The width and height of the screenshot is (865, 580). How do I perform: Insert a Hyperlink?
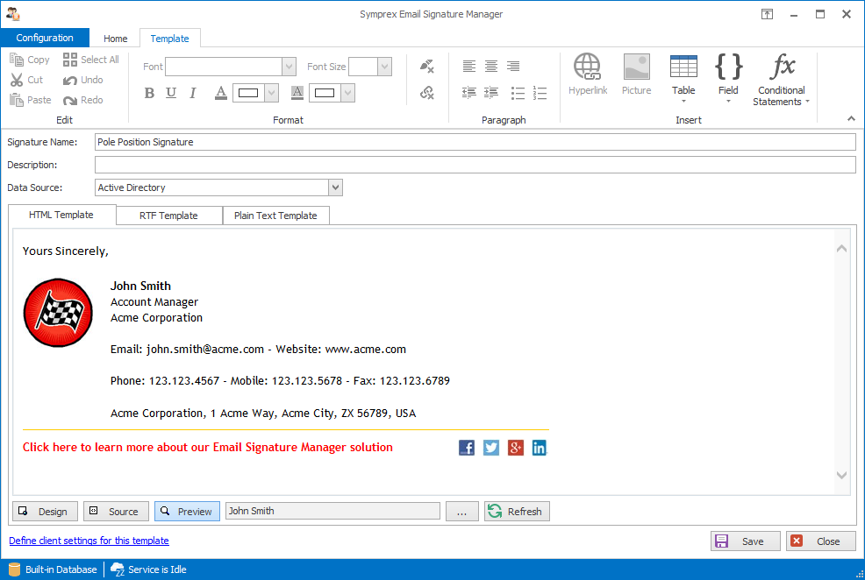[588, 74]
